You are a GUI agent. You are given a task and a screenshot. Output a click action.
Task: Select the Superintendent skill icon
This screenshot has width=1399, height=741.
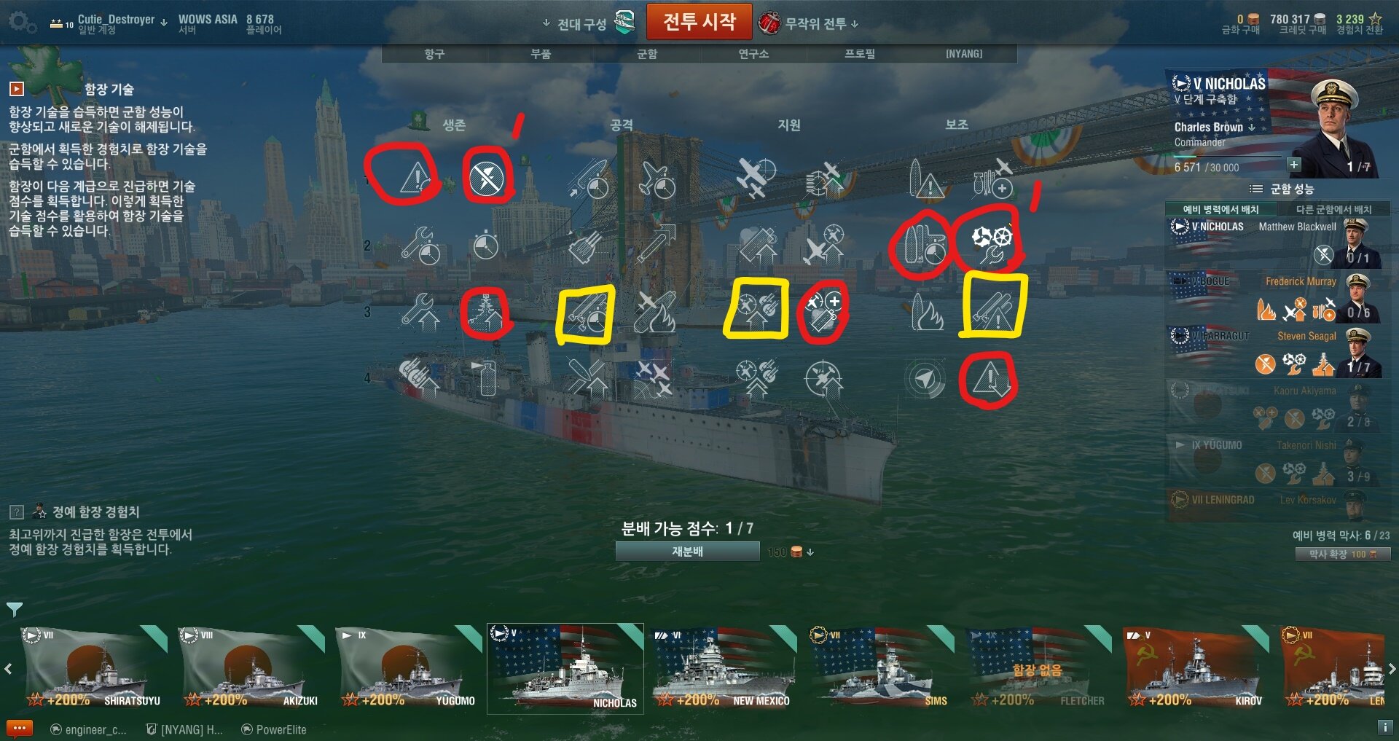click(x=823, y=311)
